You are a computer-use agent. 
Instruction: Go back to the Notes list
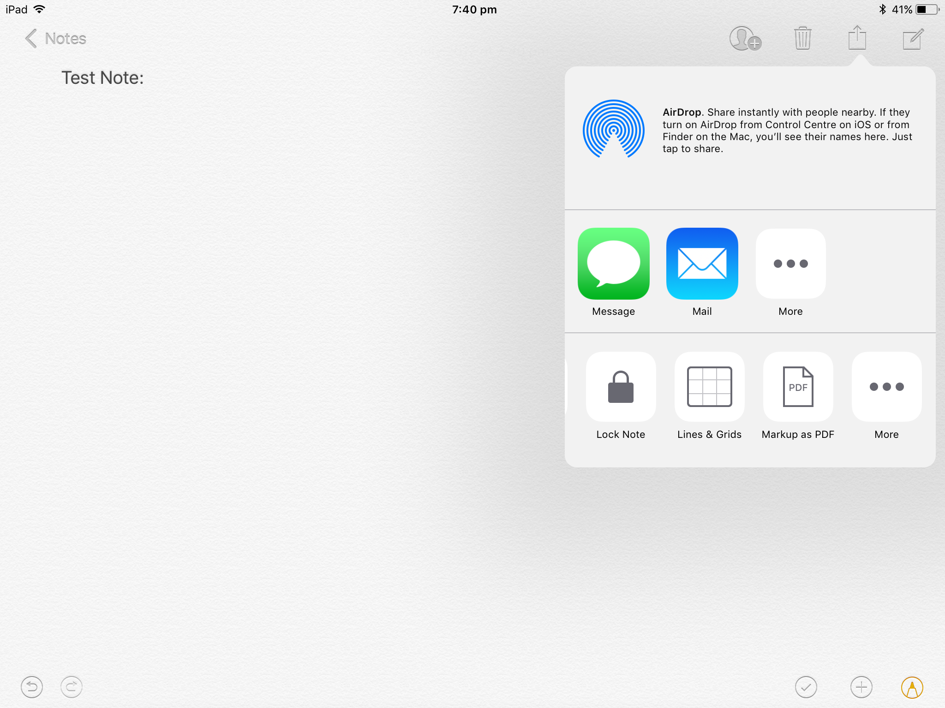click(56, 39)
